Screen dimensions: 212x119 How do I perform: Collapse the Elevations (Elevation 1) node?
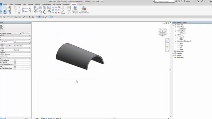click(176, 41)
